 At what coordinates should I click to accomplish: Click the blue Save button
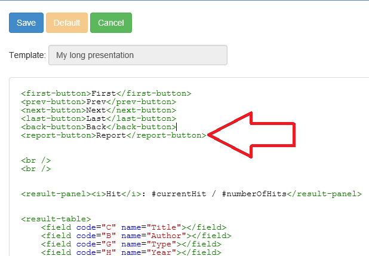(x=26, y=23)
